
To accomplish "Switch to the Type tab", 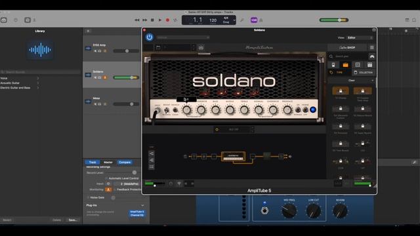I will (x=339, y=73).
